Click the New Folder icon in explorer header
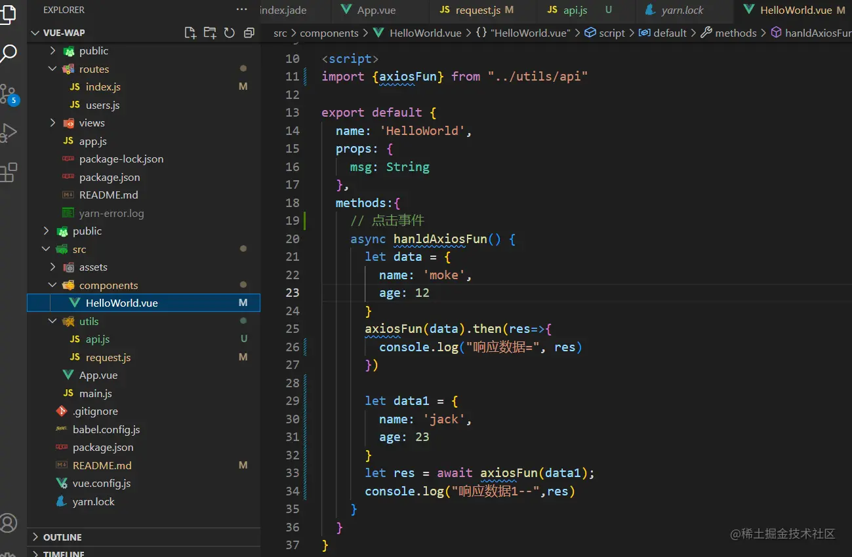852x557 pixels. (210, 33)
